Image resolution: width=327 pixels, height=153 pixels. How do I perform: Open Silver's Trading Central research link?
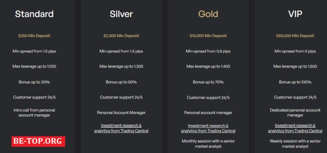pyautogui.click(x=121, y=128)
